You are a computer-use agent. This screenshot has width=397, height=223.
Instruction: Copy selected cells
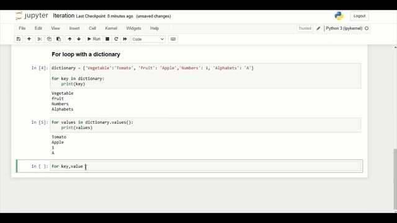click(49, 39)
